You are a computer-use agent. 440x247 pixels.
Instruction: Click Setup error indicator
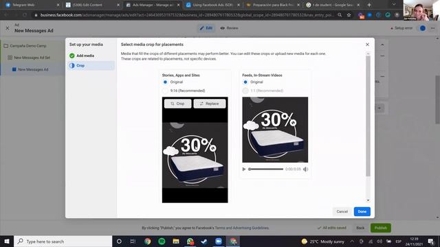tap(401, 28)
